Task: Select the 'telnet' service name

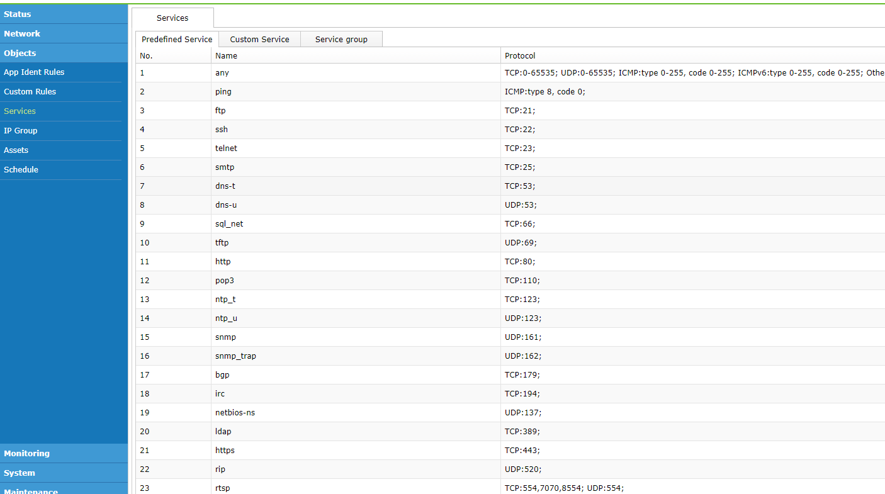Action: [x=226, y=149]
